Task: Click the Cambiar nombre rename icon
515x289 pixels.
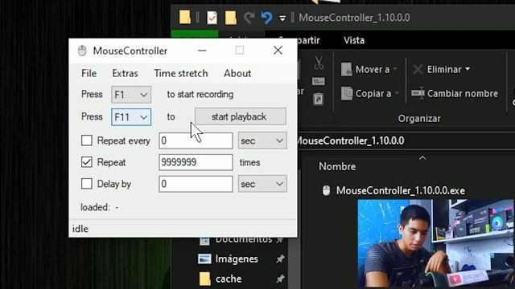Action: click(418, 93)
